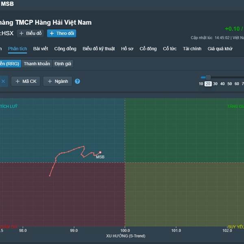Image resolution: width=244 pixels, height=244 pixels.
Task: Open the Cổ tức tab
Action: click(x=170, y=49)
